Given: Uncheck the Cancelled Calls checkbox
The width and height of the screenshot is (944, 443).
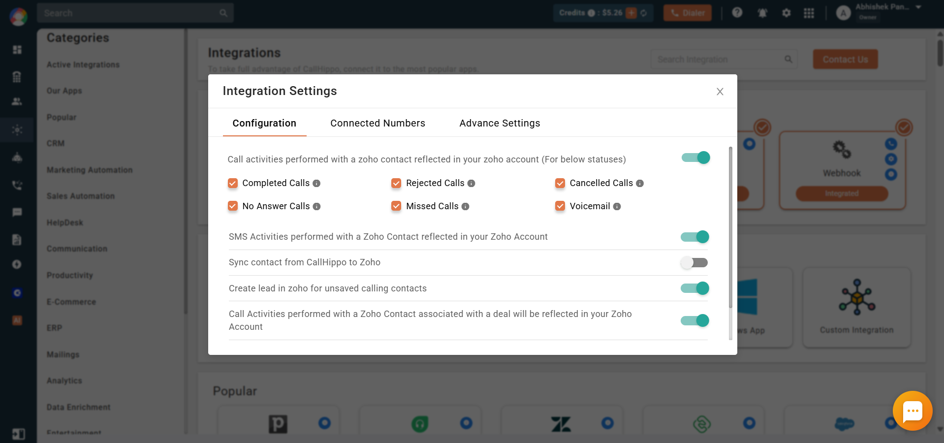Looking at the screenshot, I should (x=560, y=183).
